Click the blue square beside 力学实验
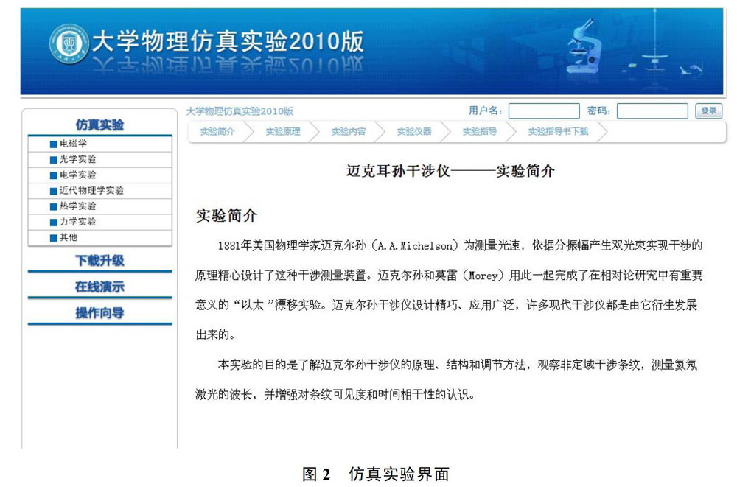Viewport: 737px width, 487px height. (54, 222)
